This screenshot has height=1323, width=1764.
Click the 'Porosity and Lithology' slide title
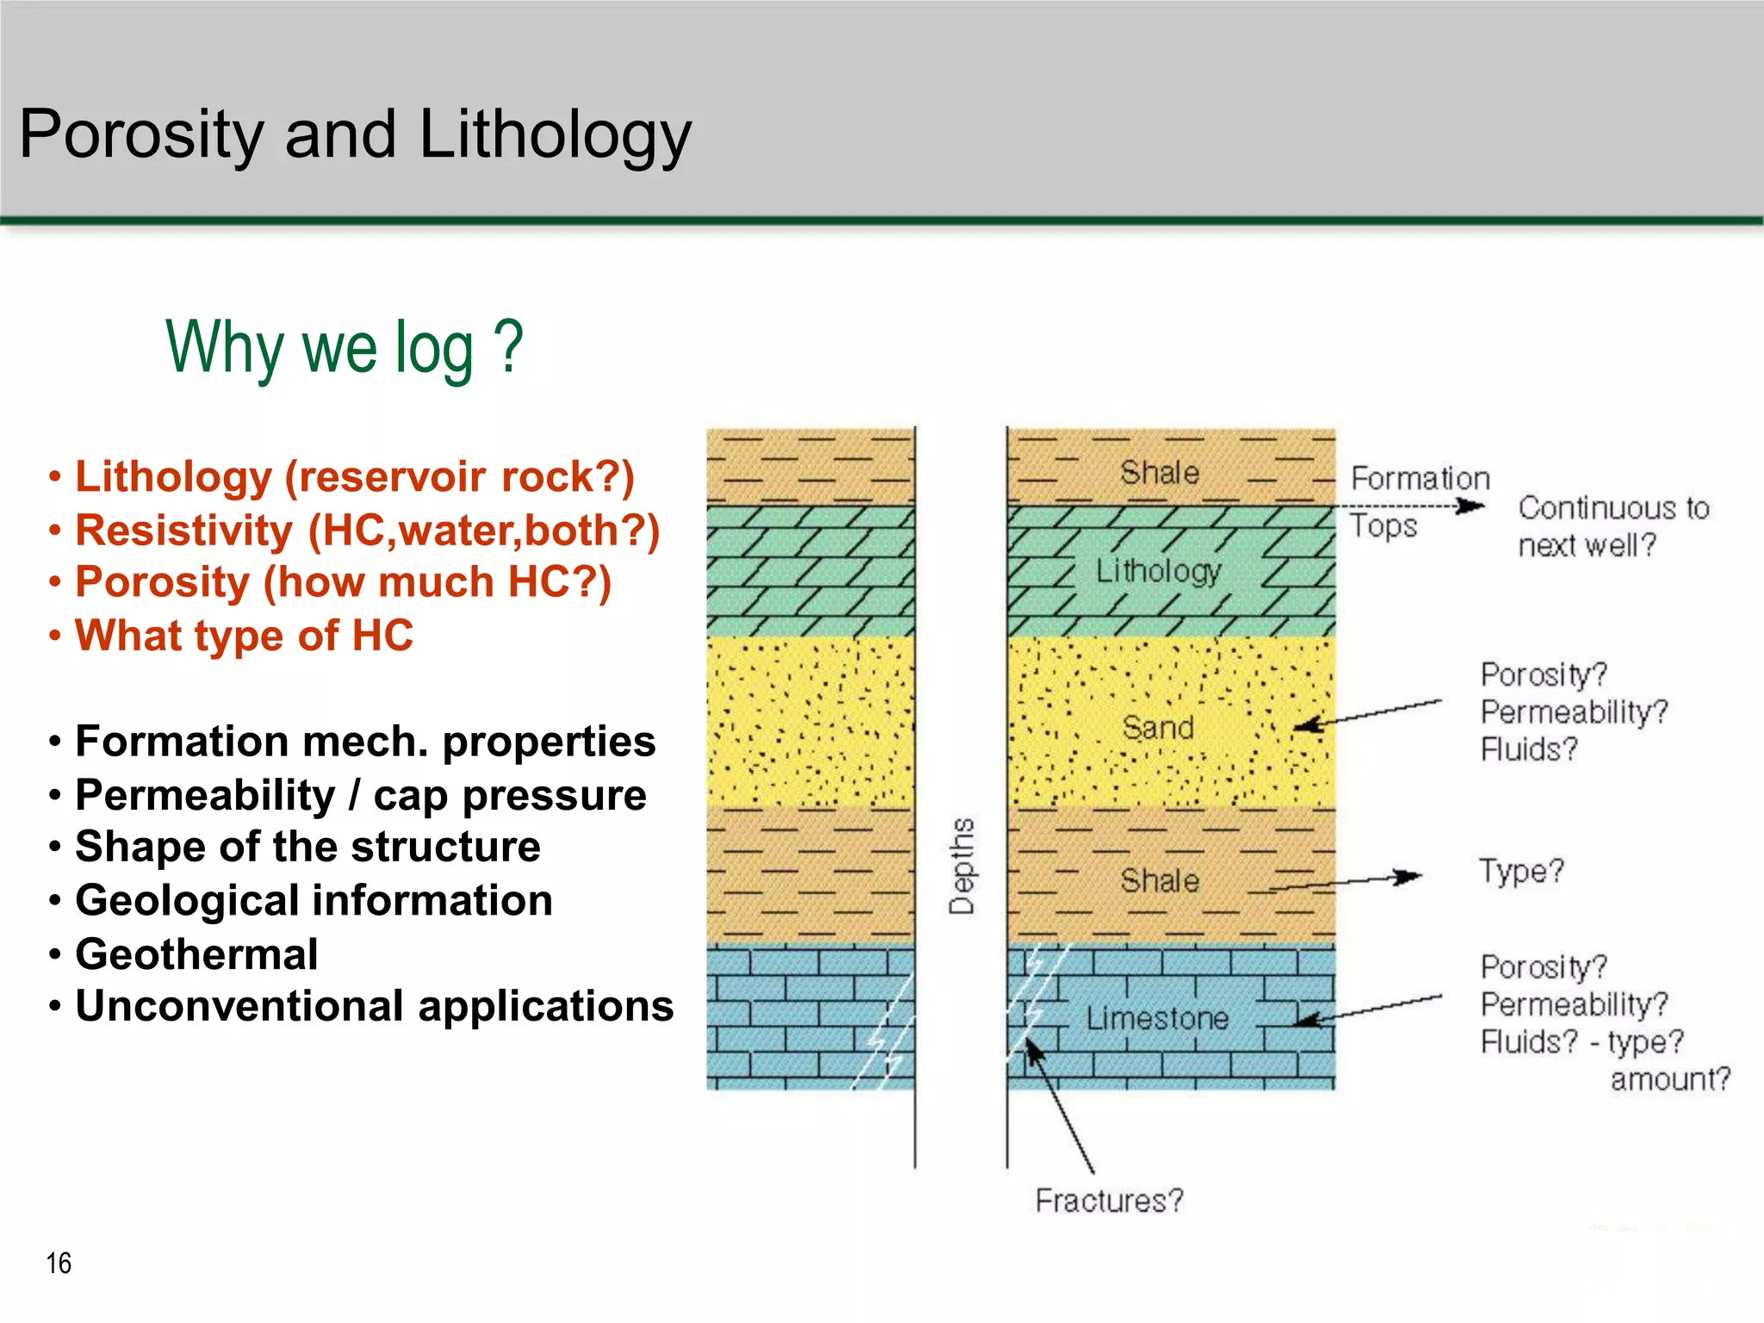(x=355, y=134)
